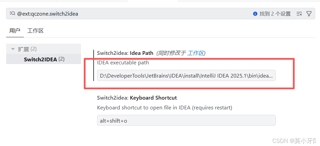Viewport: 320px width, 146px height.
Task: Click the Switch2idea: Keyboard Shortcut title
Action: (x=137, y=98)
